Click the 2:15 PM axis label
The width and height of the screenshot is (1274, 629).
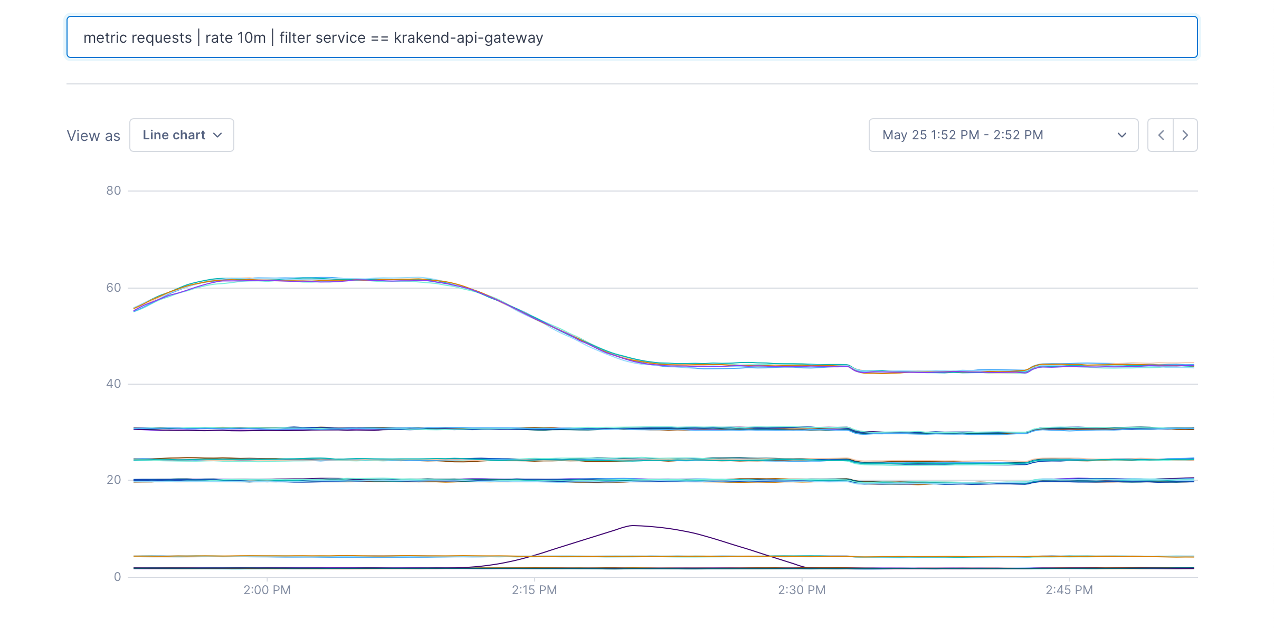point(534,590)
